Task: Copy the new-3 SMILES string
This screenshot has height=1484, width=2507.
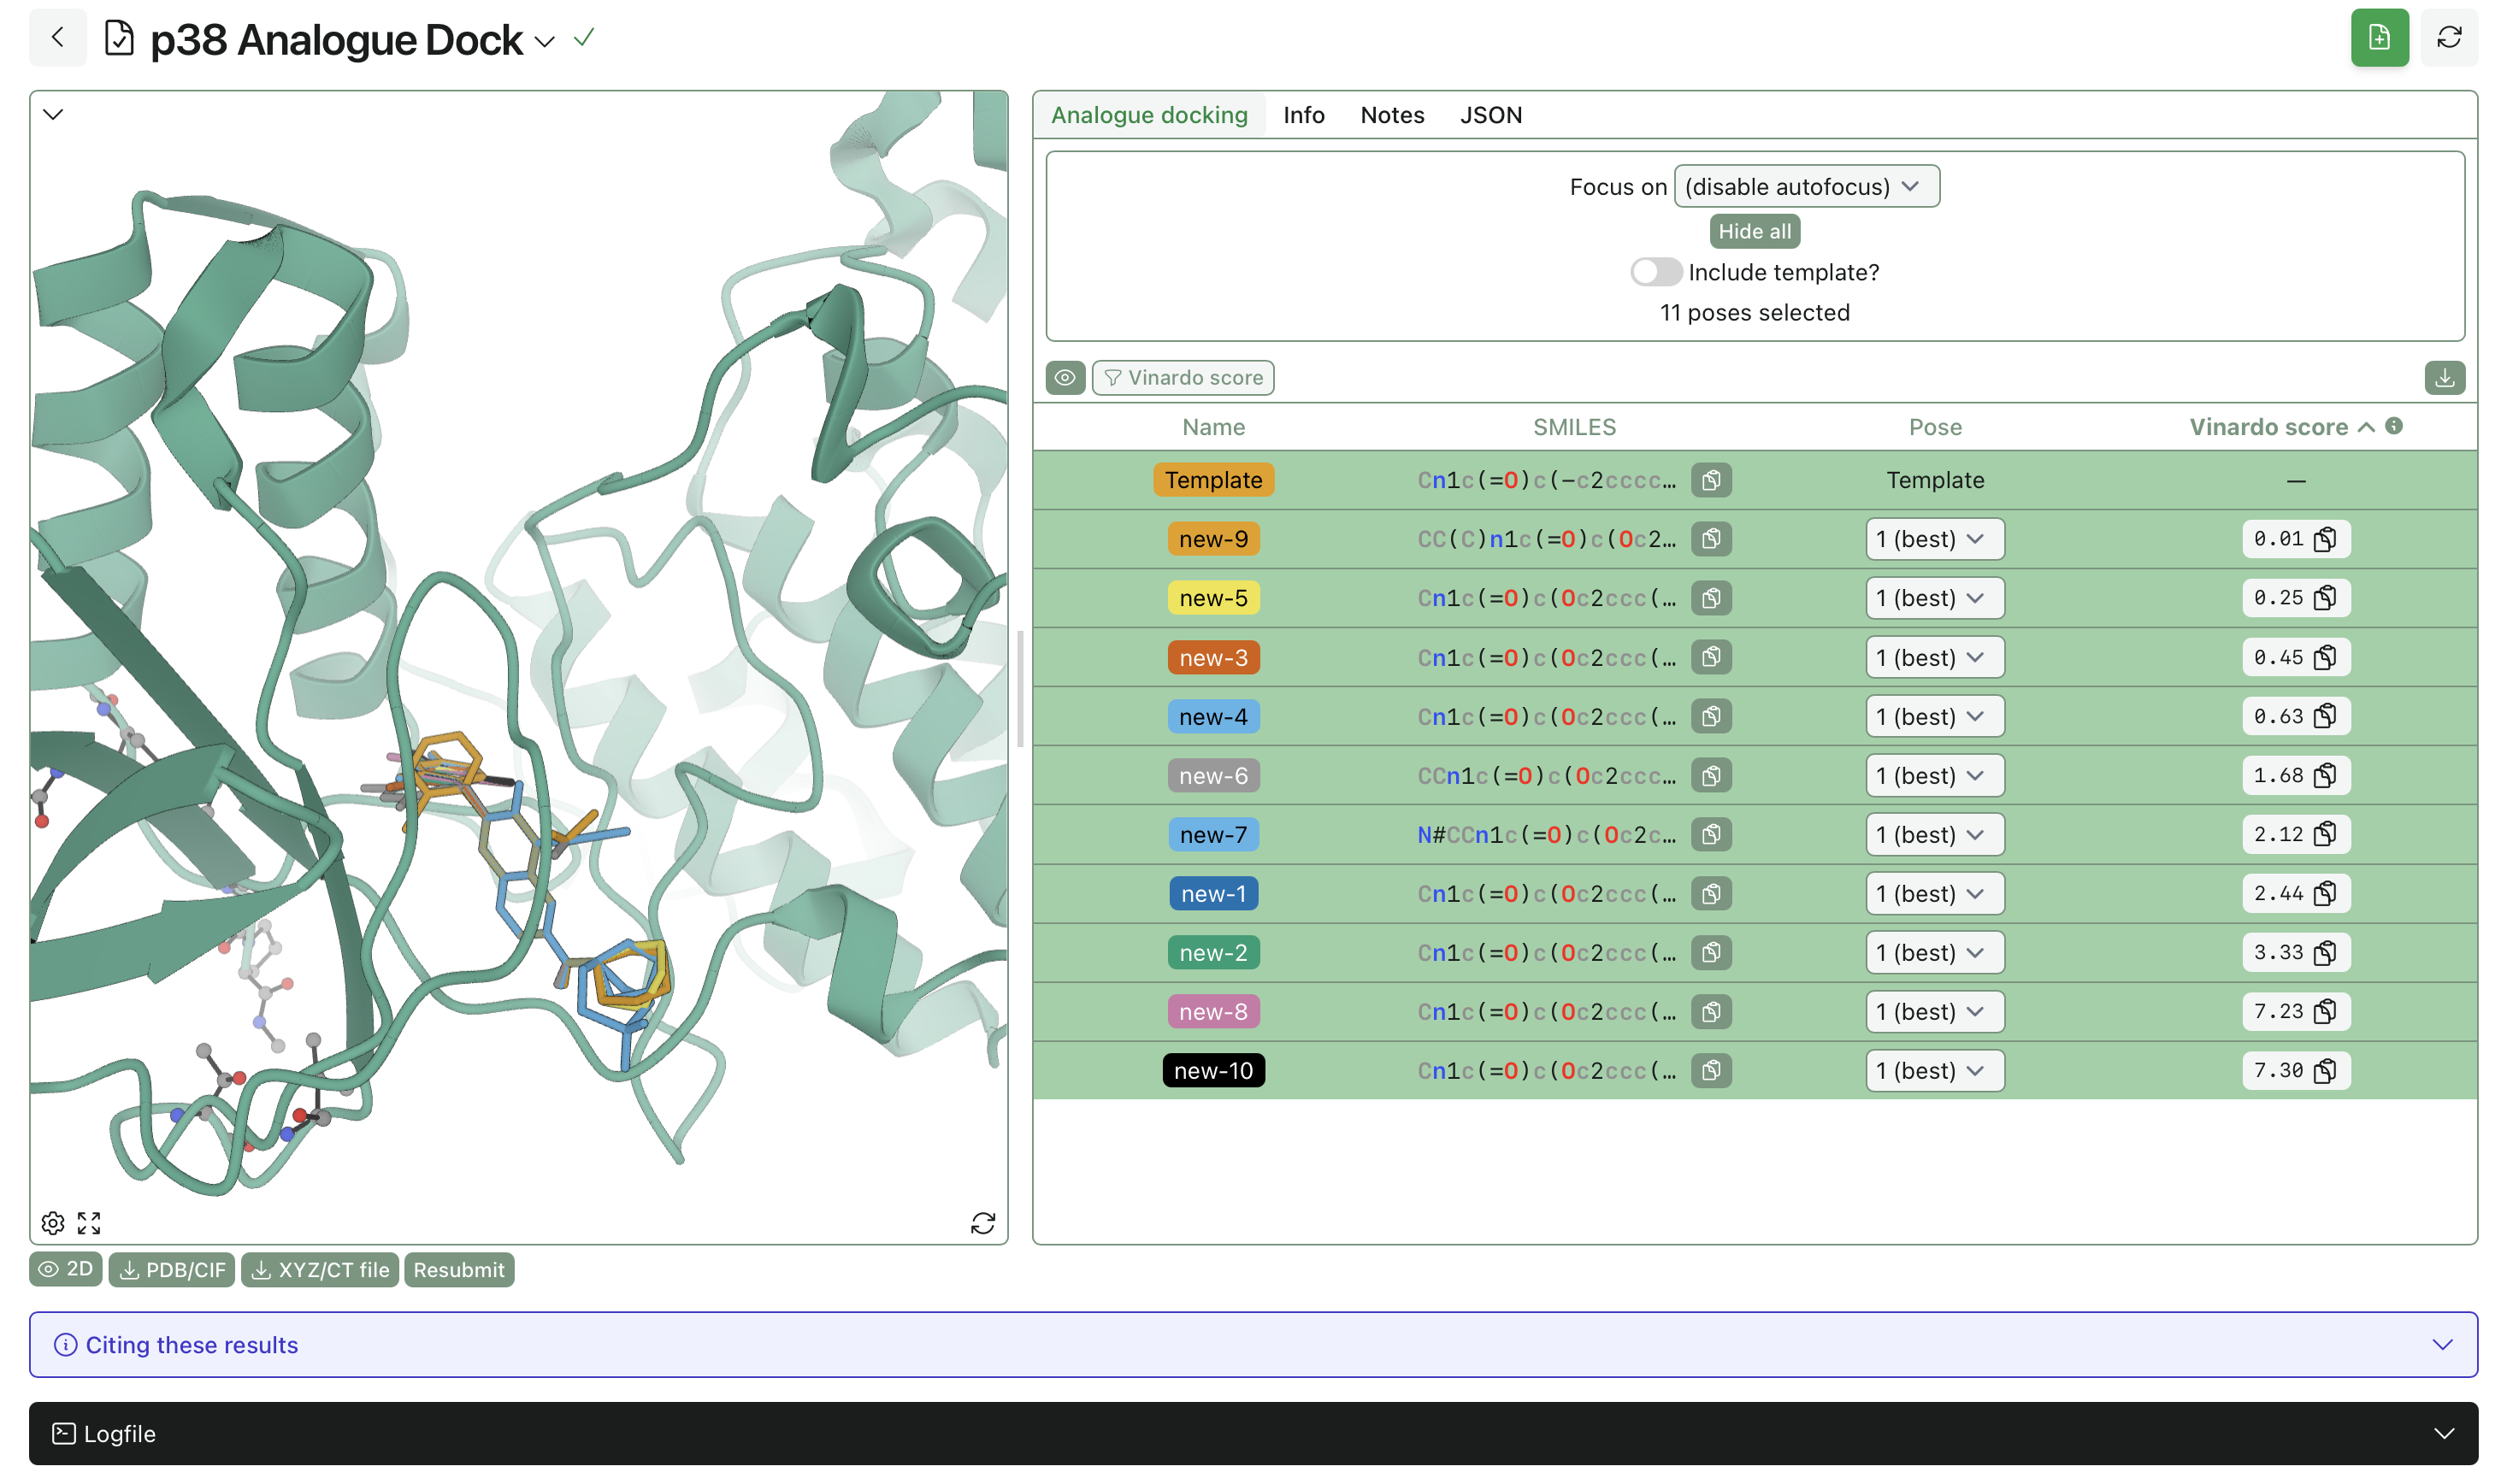Action: [1711, 657]
